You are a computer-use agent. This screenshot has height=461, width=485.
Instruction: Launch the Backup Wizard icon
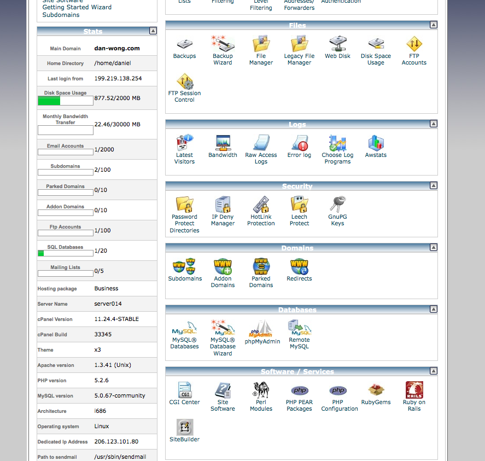point(223,44)
